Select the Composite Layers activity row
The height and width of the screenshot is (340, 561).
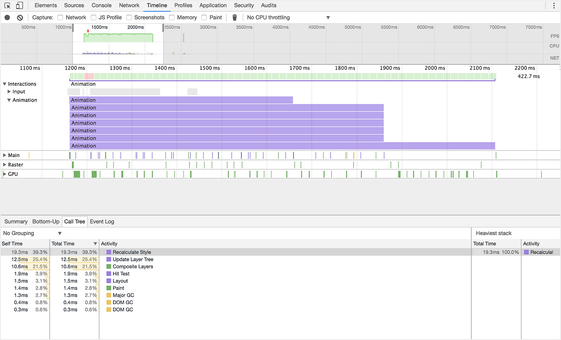(x=236, y=266)
